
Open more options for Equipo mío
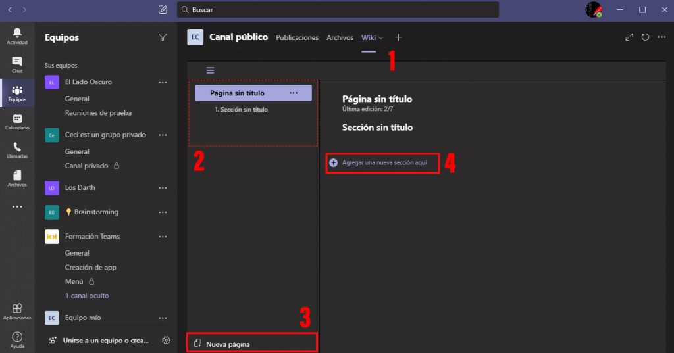[163, 318]
